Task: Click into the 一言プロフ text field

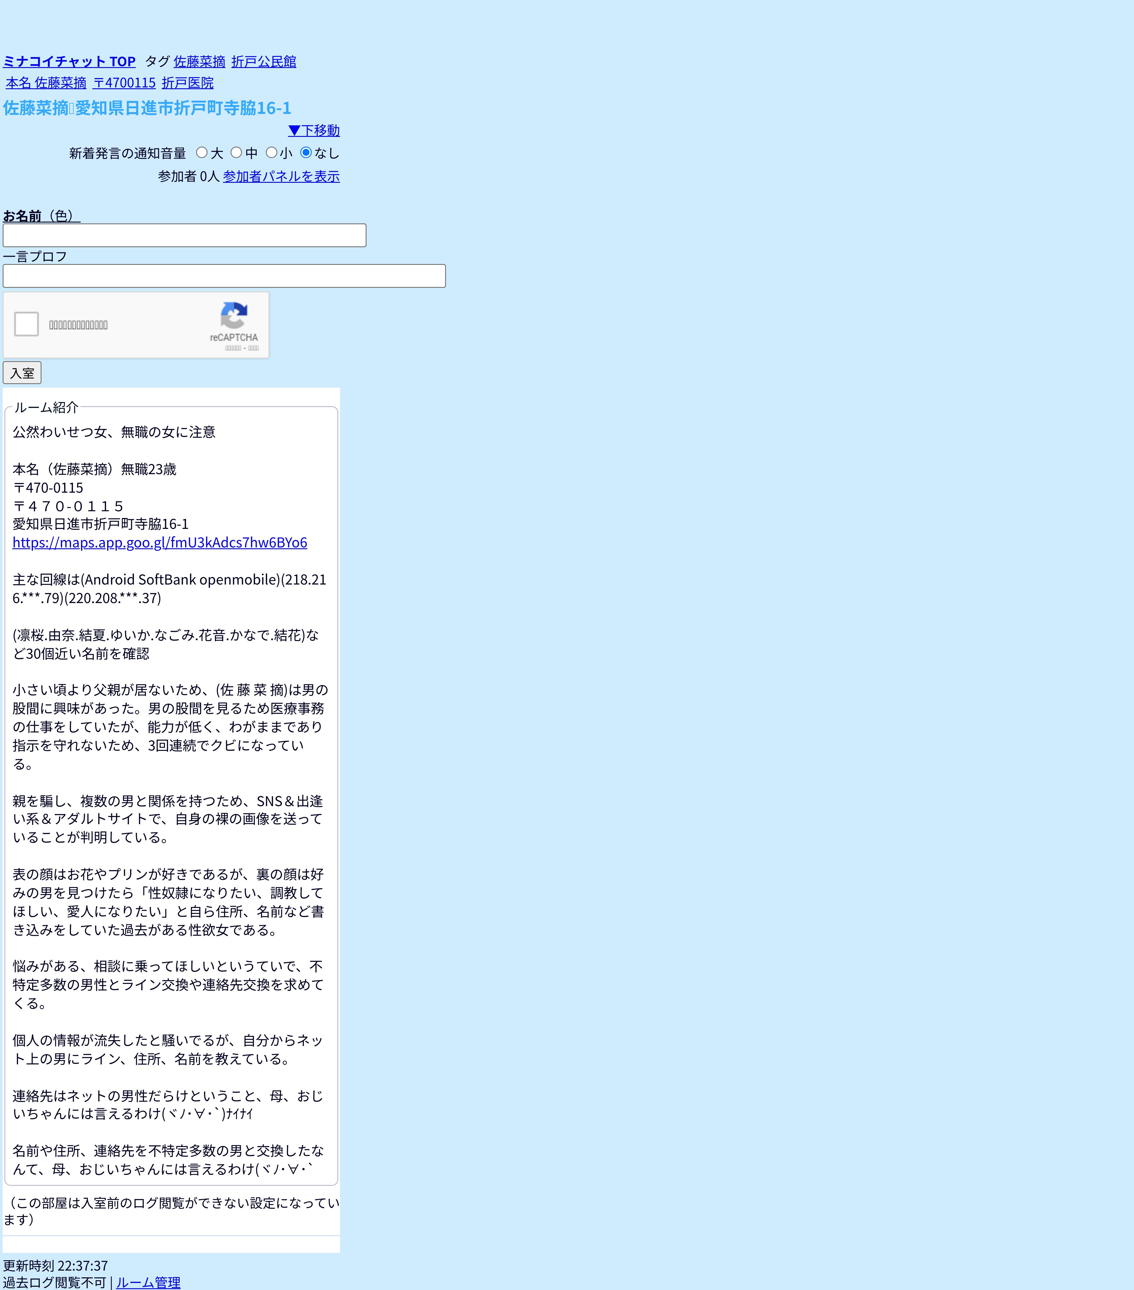Action: [224, 276]
